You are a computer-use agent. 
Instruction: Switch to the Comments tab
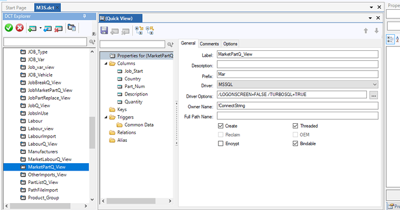pyautogui.click(x=209, y=44)
